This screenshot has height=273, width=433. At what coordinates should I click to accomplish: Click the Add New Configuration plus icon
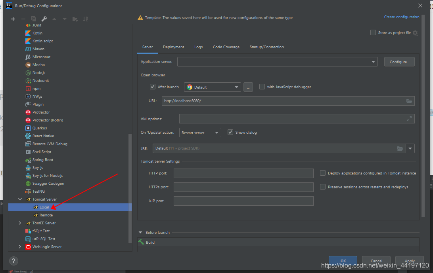(x=13, y=19)
